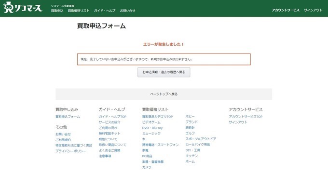
Task: Open アカウントサービス in the header
Action: 286,10
